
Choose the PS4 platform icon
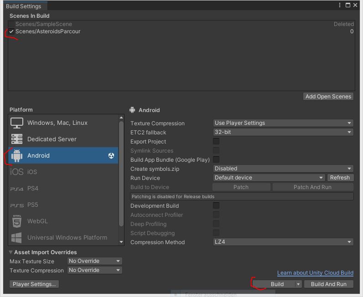tap(17, 189)
